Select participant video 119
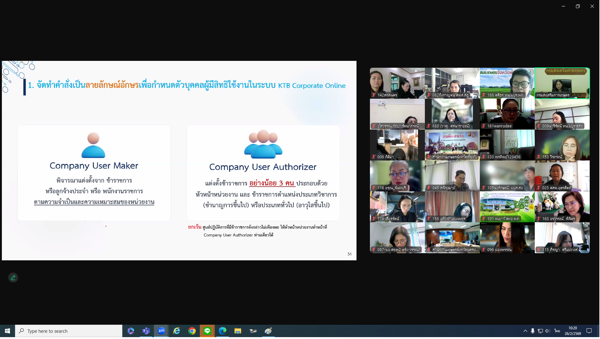 point(397,207)
